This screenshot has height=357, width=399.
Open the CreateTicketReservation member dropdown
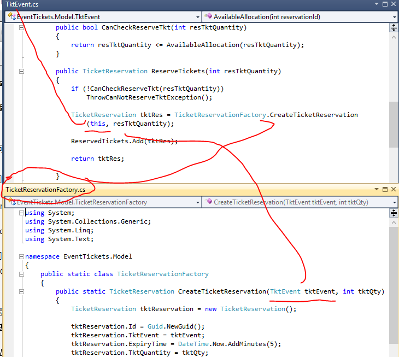pos(300,202)
